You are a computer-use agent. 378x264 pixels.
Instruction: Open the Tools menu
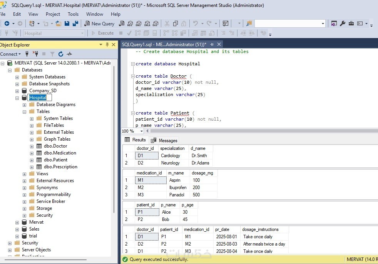73,14
